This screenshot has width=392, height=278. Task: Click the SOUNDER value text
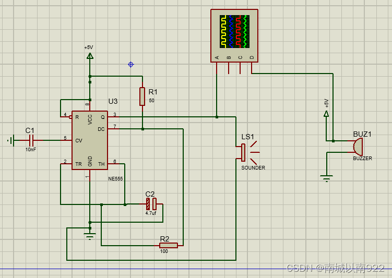coord(253,168)
